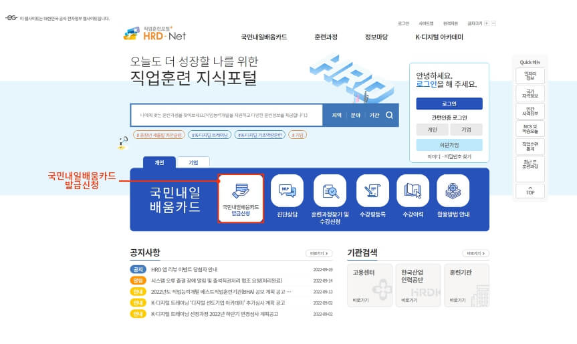
Task: Open 훈련과정 main menu
Action: tap(326, 37)
